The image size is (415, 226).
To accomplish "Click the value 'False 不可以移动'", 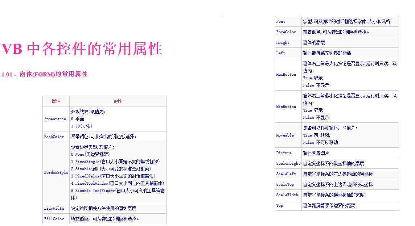I will pyautogui.click(x=321, y=142).
